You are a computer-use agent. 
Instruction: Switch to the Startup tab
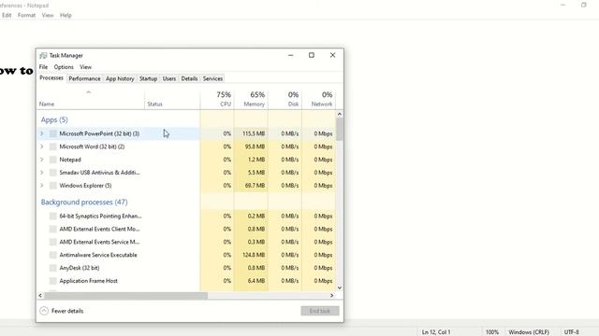click(148, 78)
